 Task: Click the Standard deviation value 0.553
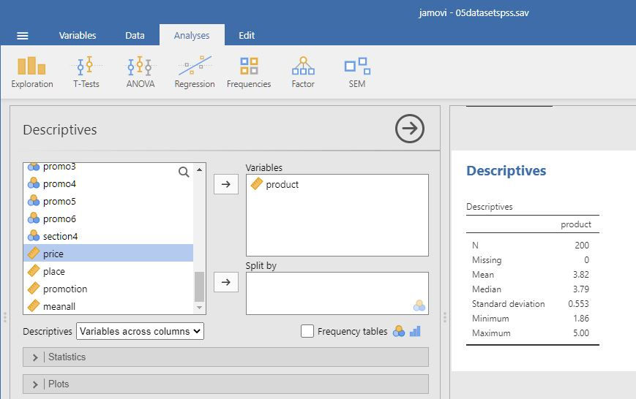click(x=578, y=303)
